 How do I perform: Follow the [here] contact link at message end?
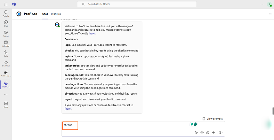click(x=68, y=109)
